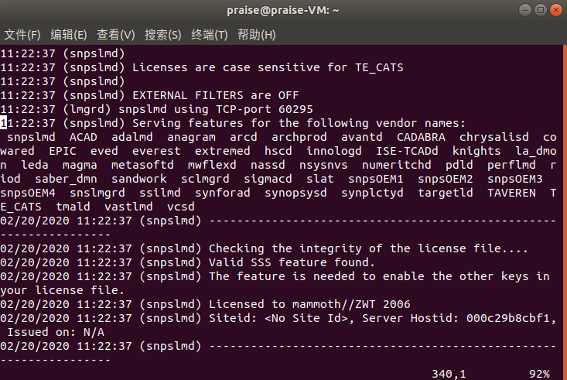Image resolution: width=567 pixels, height=380 pixels.
Task: Open the 查看(V) menu
Action: pyautogui.click(x=116, y=35)
